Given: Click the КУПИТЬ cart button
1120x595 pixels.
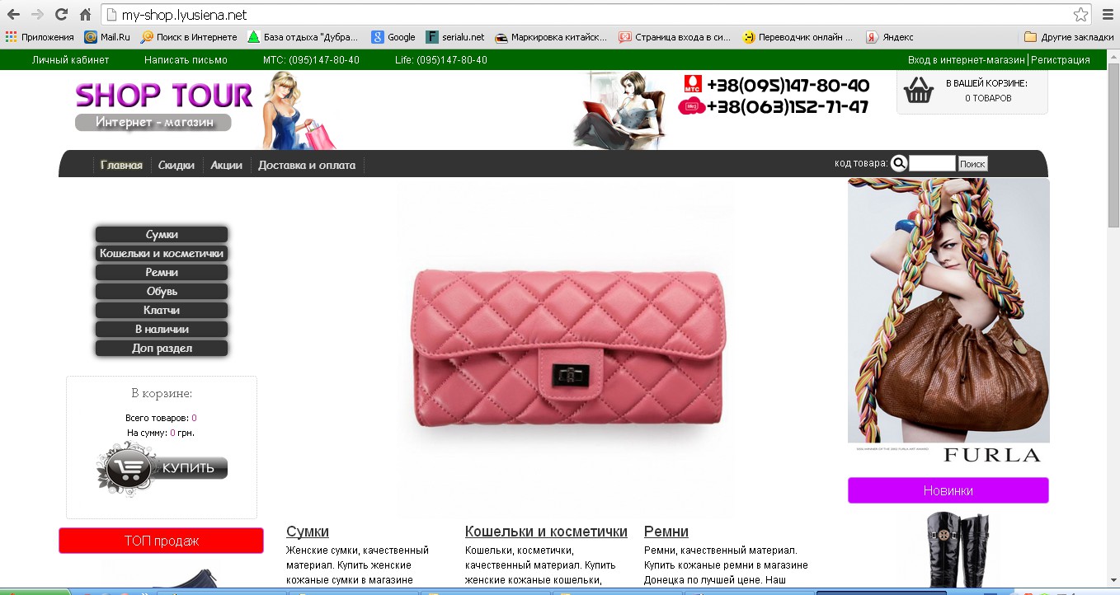Looking at the screenshot, I should [x=162, y=469].
